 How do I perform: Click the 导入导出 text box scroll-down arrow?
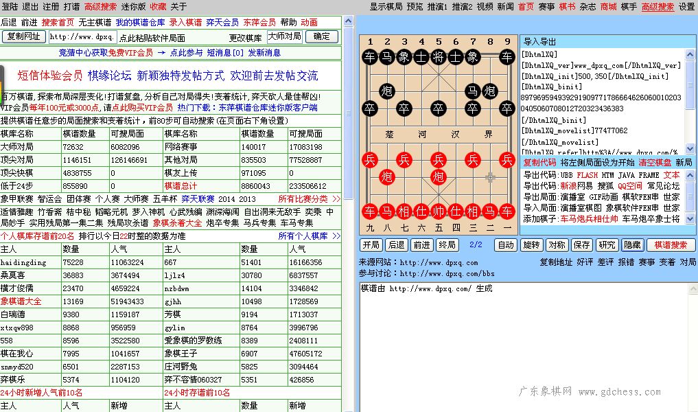coord(690,148)
